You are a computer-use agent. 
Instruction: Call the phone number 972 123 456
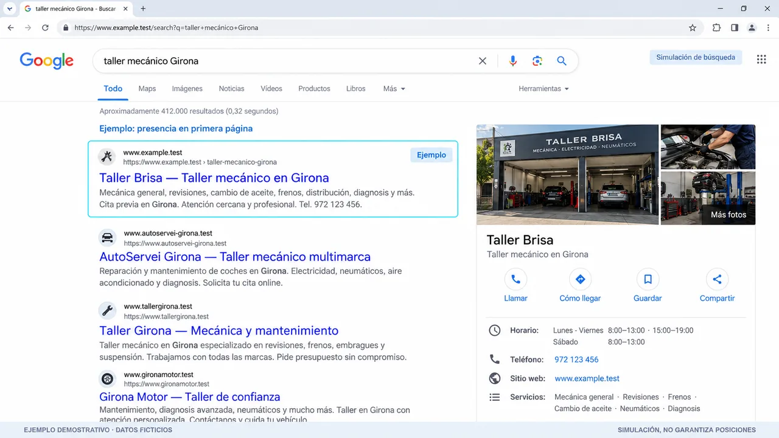click(576, 360)
